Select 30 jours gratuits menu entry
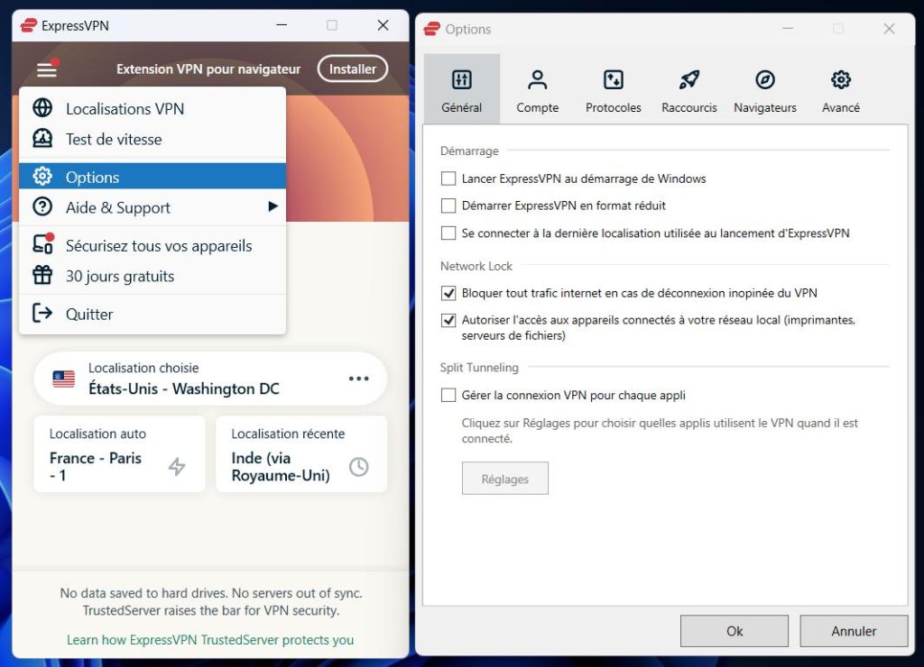 coord(152,276)
